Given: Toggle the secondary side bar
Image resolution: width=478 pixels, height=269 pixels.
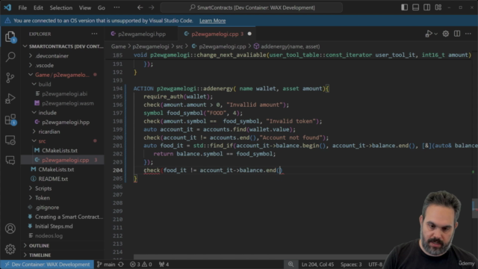Looking at the screenshot, I should [426, 7].
